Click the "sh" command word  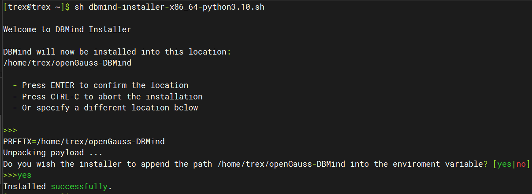point(79,7)
